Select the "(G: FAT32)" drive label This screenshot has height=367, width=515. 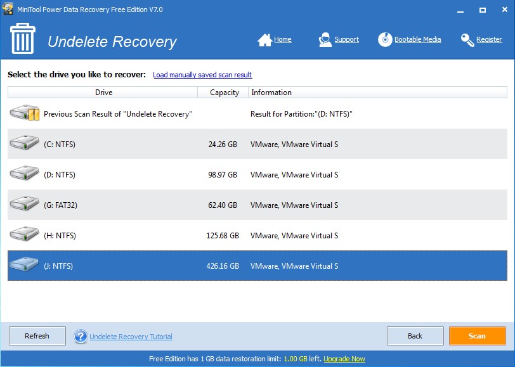click(60, 205)
